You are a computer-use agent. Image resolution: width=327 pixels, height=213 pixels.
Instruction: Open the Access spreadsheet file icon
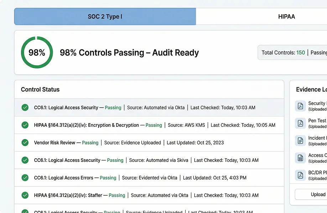300,158
